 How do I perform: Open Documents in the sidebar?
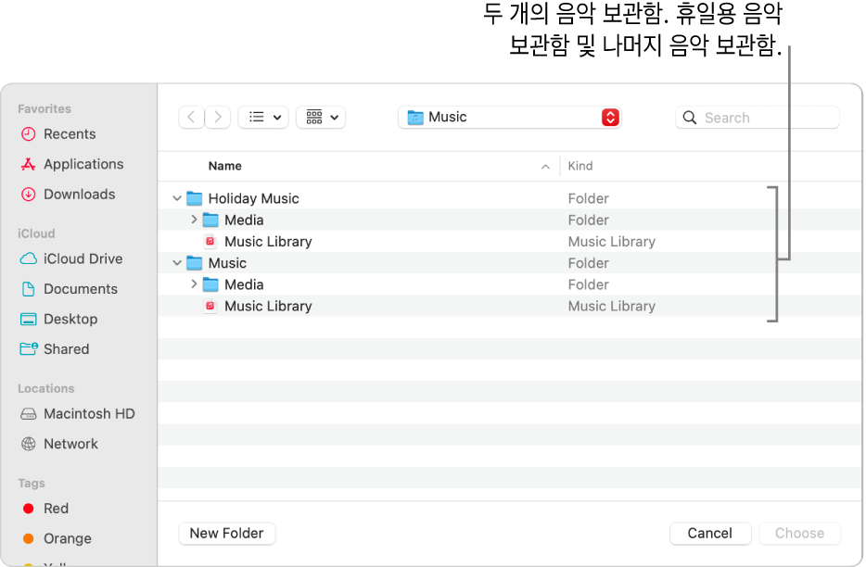point(81,289)
